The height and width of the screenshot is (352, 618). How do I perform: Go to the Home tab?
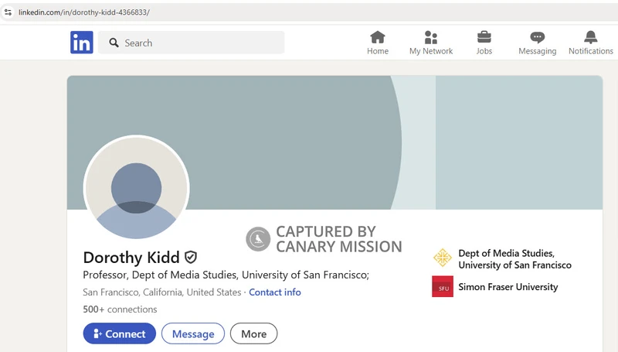(x=378, y=43)
